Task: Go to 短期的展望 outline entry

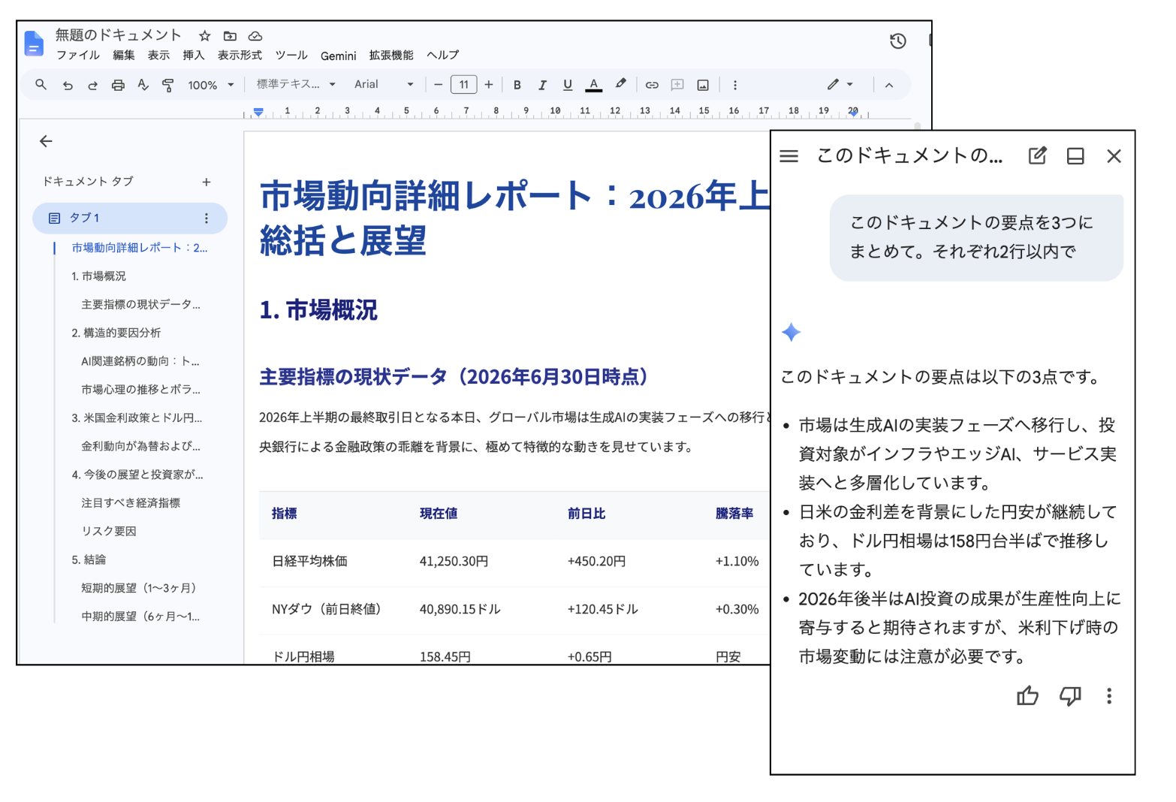Action: (139, 588)
